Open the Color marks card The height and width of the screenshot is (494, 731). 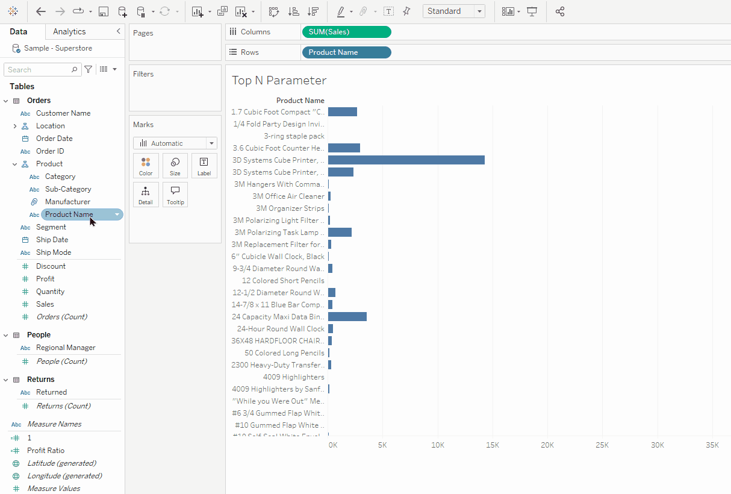pyautogui.click(x=146, y=166)
